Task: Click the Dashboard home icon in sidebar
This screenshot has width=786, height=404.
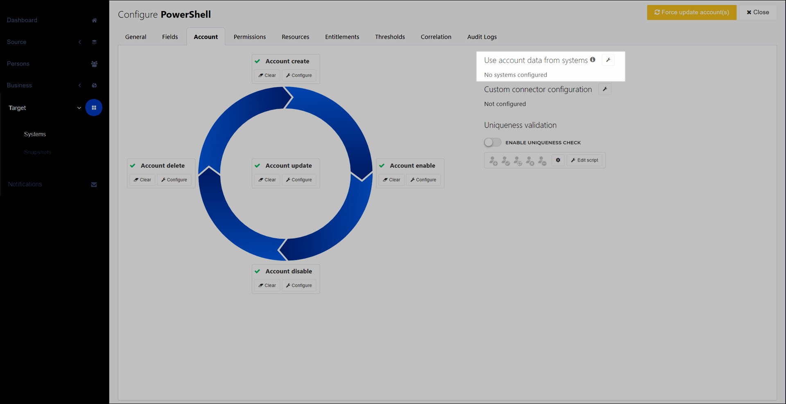Action: pos(94,20)
